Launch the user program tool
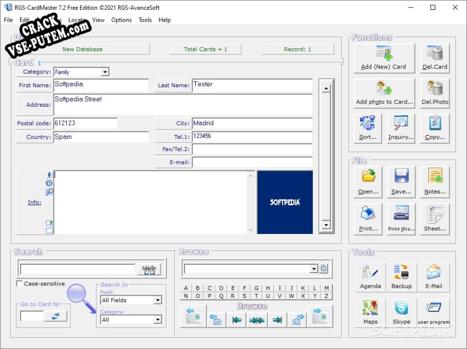Viewport: 467px width, 349px height. [x=433, y=313]
